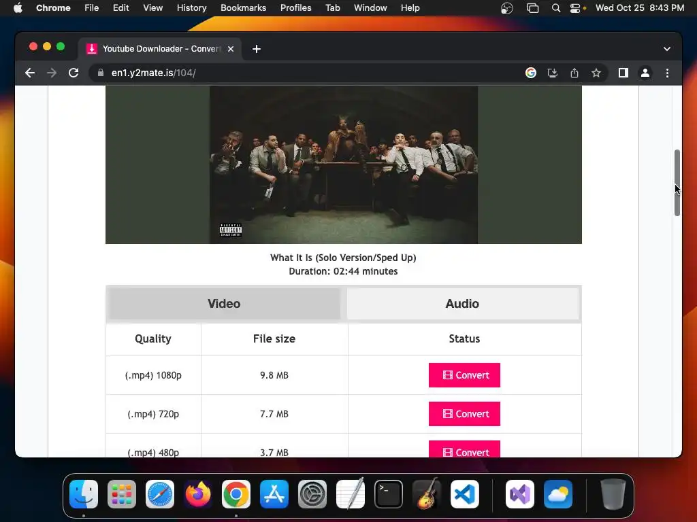This screenshot has width=697, height=522.
Task: Convert the 1080p mp4 video
Action: click(464, 375)
